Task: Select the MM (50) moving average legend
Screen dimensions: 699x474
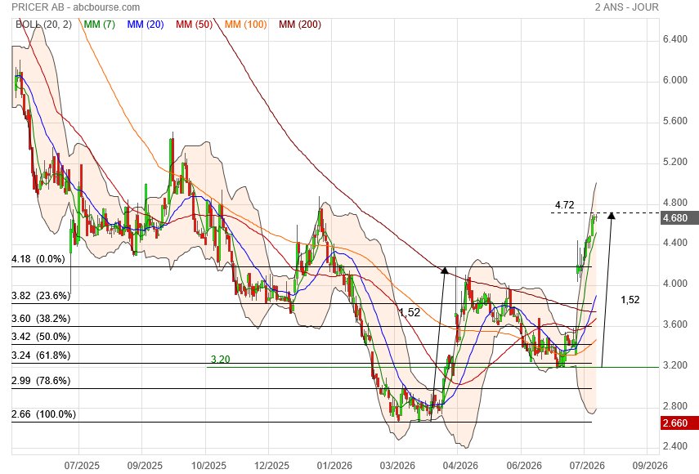Action: (x=194, y=24)
